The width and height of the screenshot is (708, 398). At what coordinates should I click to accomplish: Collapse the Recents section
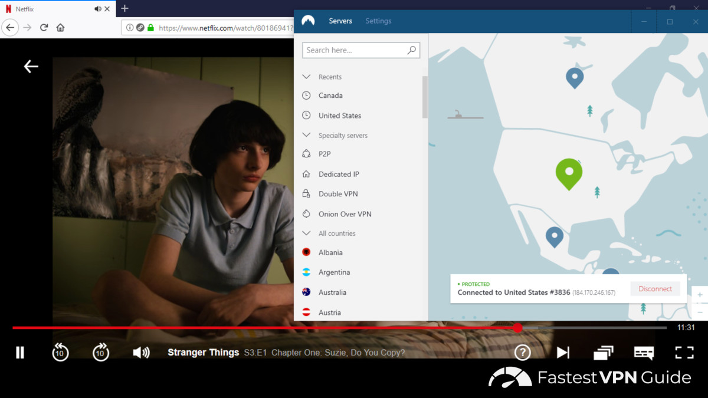(x=306, y=77)
